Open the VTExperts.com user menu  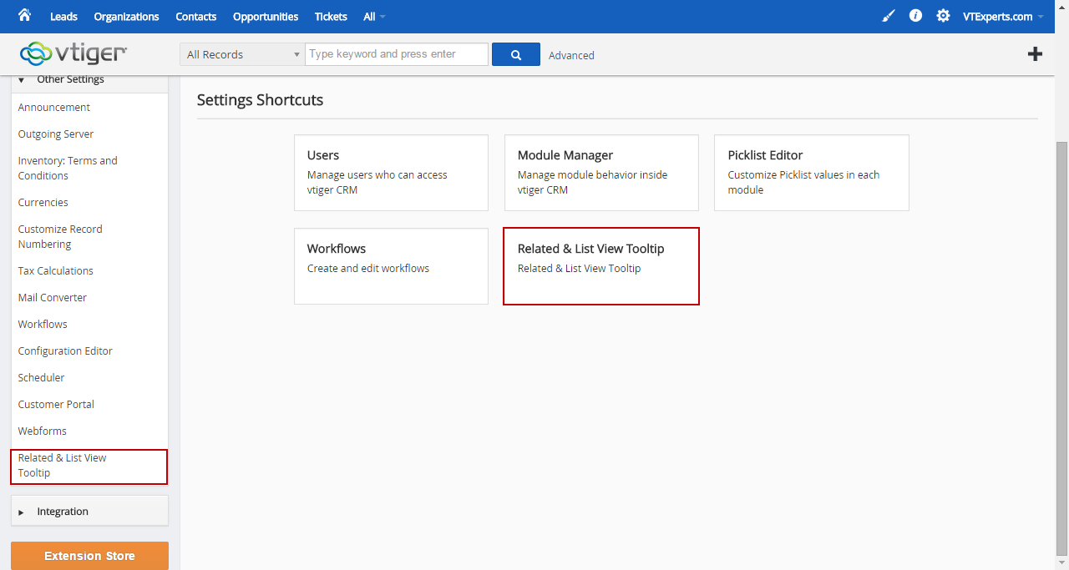pyautogui.click(x=1003, y=17)
